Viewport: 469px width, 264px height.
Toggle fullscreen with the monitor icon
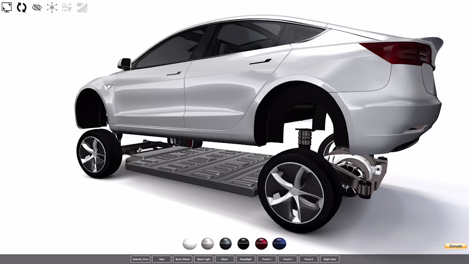tap(6, 7)
